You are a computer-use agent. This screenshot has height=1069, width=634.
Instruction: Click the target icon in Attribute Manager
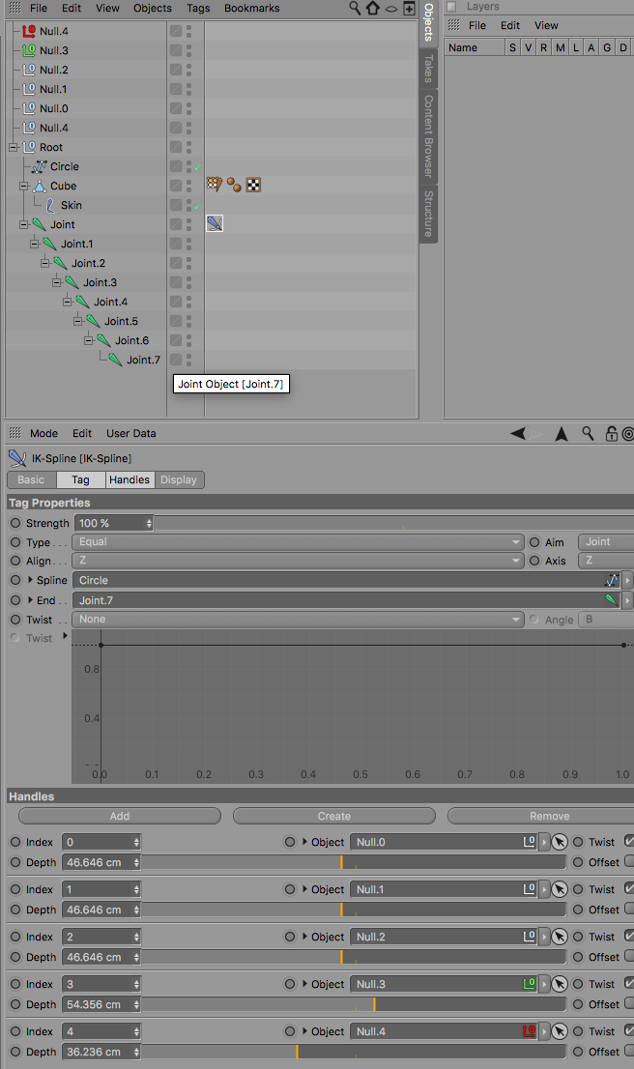628,434
